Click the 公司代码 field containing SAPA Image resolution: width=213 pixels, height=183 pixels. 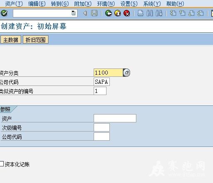(102, 82)
